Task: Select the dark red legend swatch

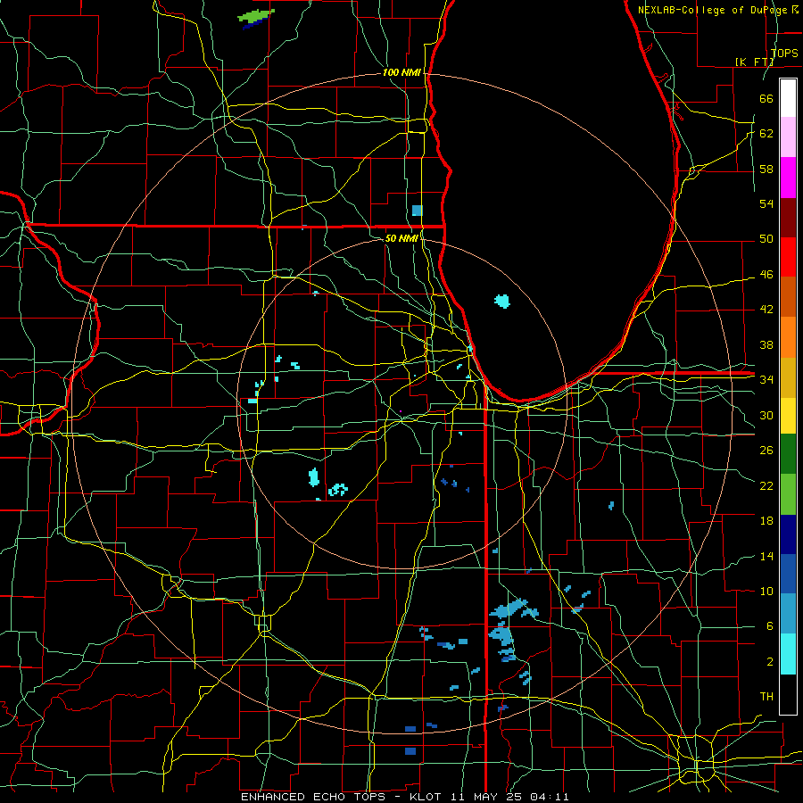Action: click(788, 218)
